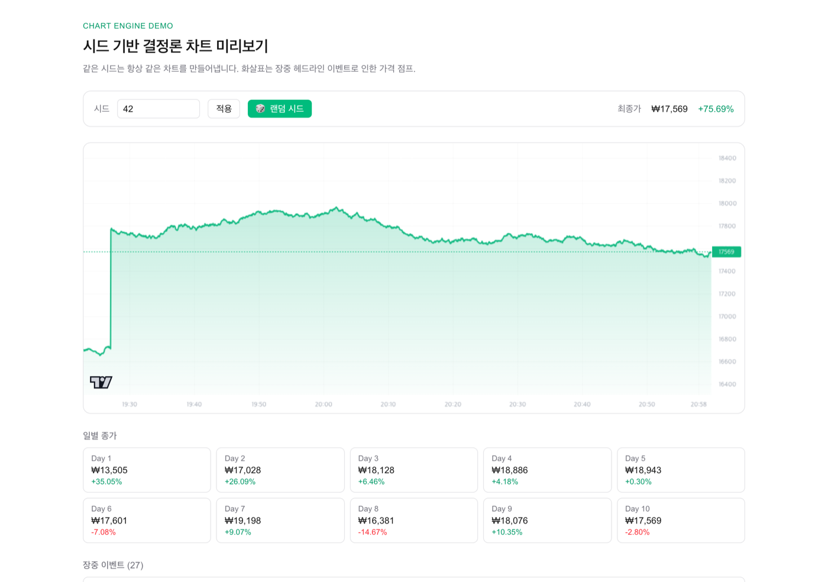The image size is (828, 582).
Task: Click the 17000 price axis label
Action: pos(727,316)
